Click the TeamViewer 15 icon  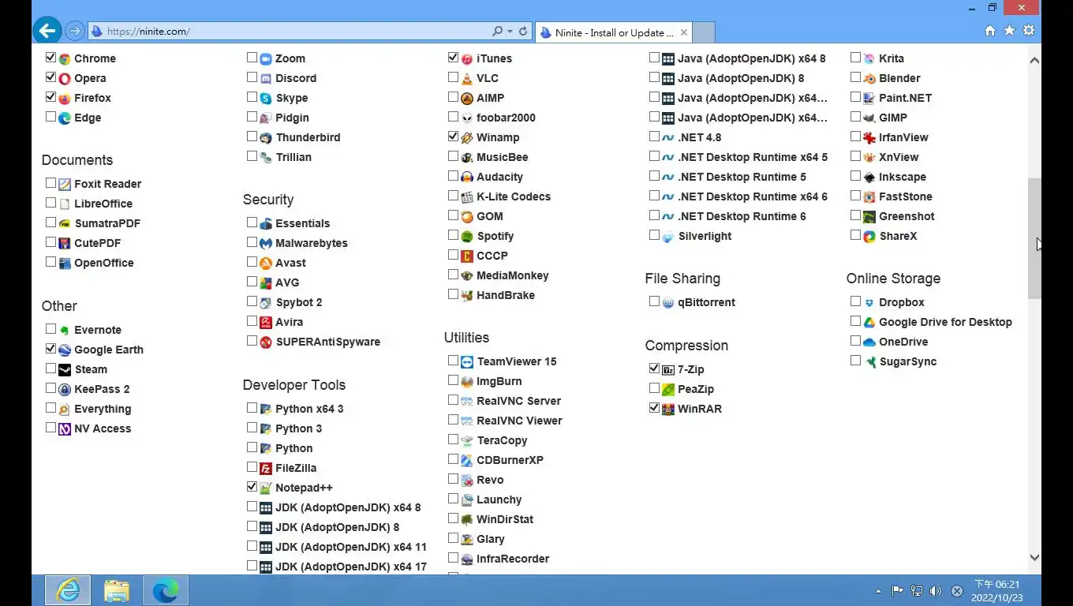(x=467, y=362)
